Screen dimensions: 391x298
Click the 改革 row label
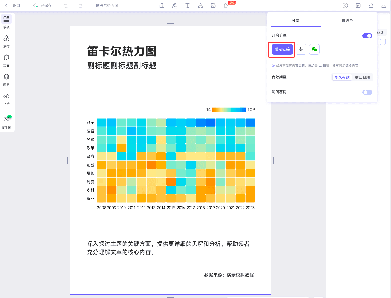tap(90, 123)
